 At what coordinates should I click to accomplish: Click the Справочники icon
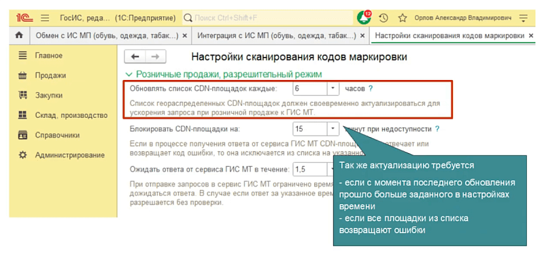click(x=22, y=135)
